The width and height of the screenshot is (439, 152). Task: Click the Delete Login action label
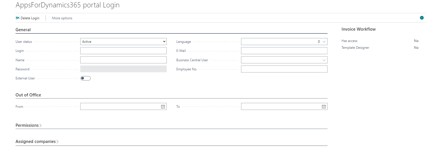[30, 18]
